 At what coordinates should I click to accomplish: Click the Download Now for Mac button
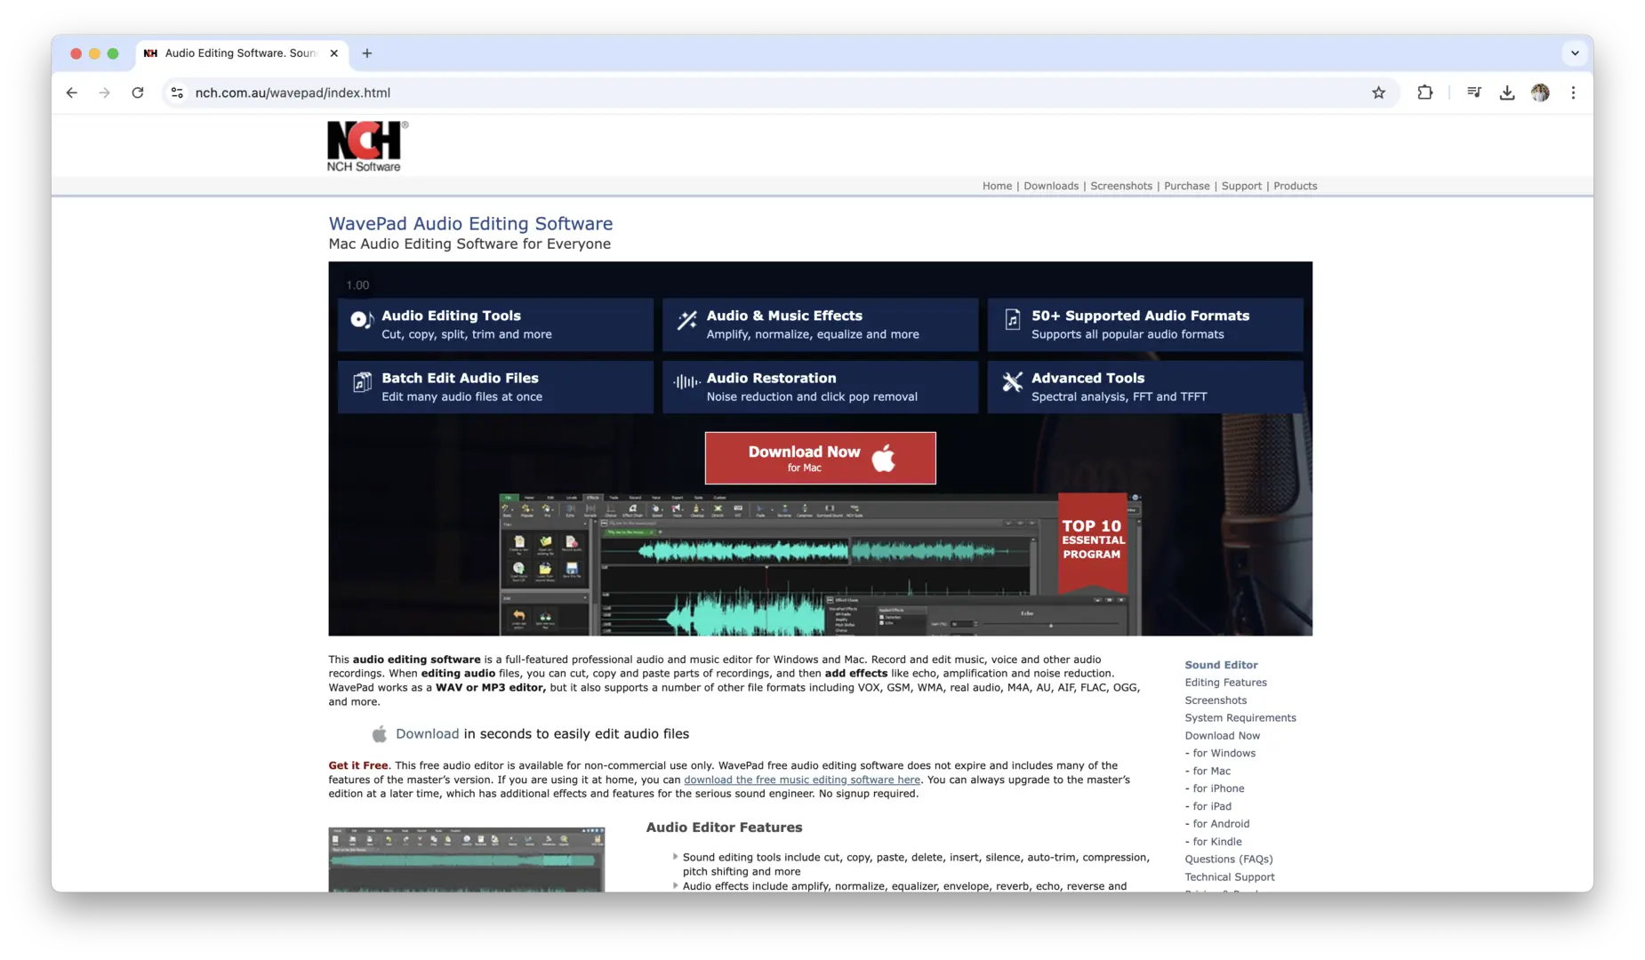tap(820, 459)
